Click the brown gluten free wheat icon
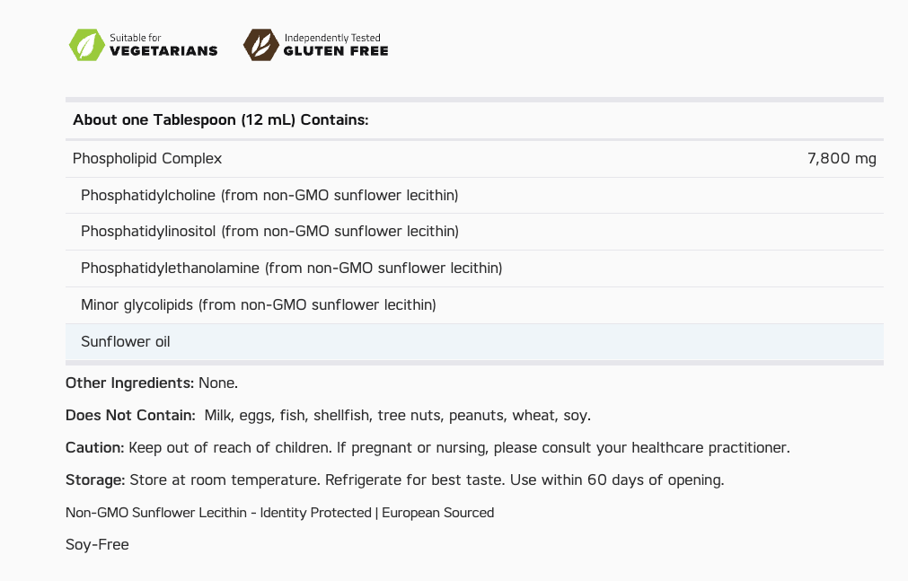The height and width of the screenshot is (581, 908). [260, 45]
